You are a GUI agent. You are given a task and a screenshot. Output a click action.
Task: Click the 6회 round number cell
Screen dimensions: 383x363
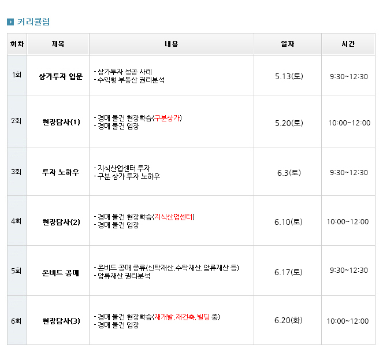tap(17, 320)
